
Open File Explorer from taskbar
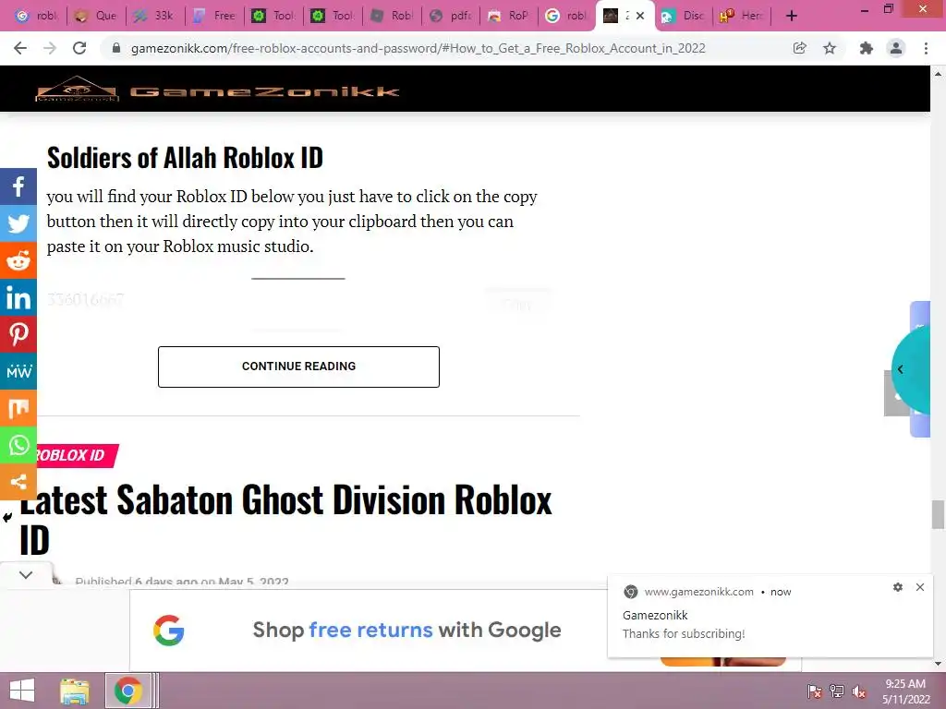point(75,691)
